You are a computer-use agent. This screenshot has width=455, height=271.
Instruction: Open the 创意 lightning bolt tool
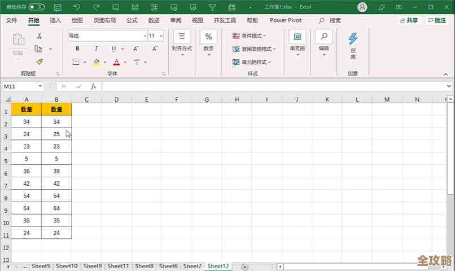pyautogui.click(x=353, y=46)
